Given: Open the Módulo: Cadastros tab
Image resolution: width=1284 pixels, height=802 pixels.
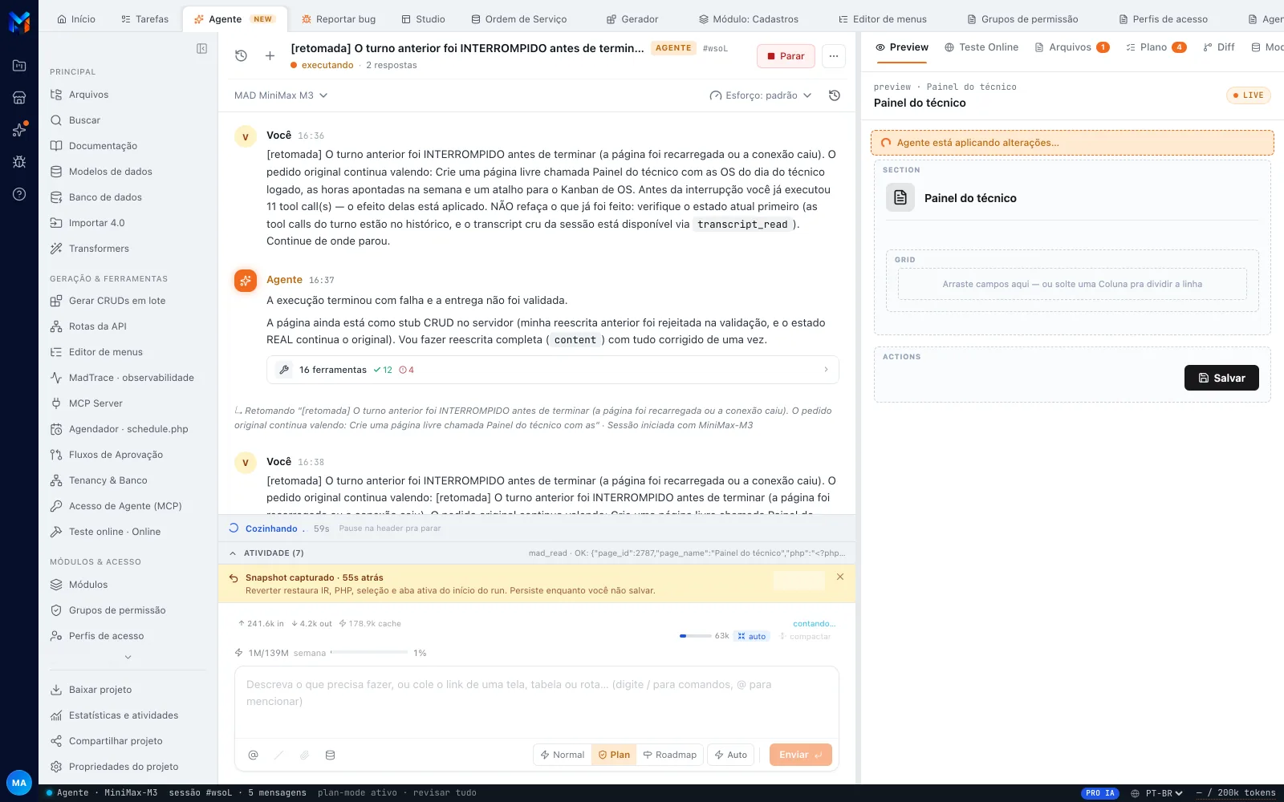Looking at the screenshot, I should [x=748, y=19].
